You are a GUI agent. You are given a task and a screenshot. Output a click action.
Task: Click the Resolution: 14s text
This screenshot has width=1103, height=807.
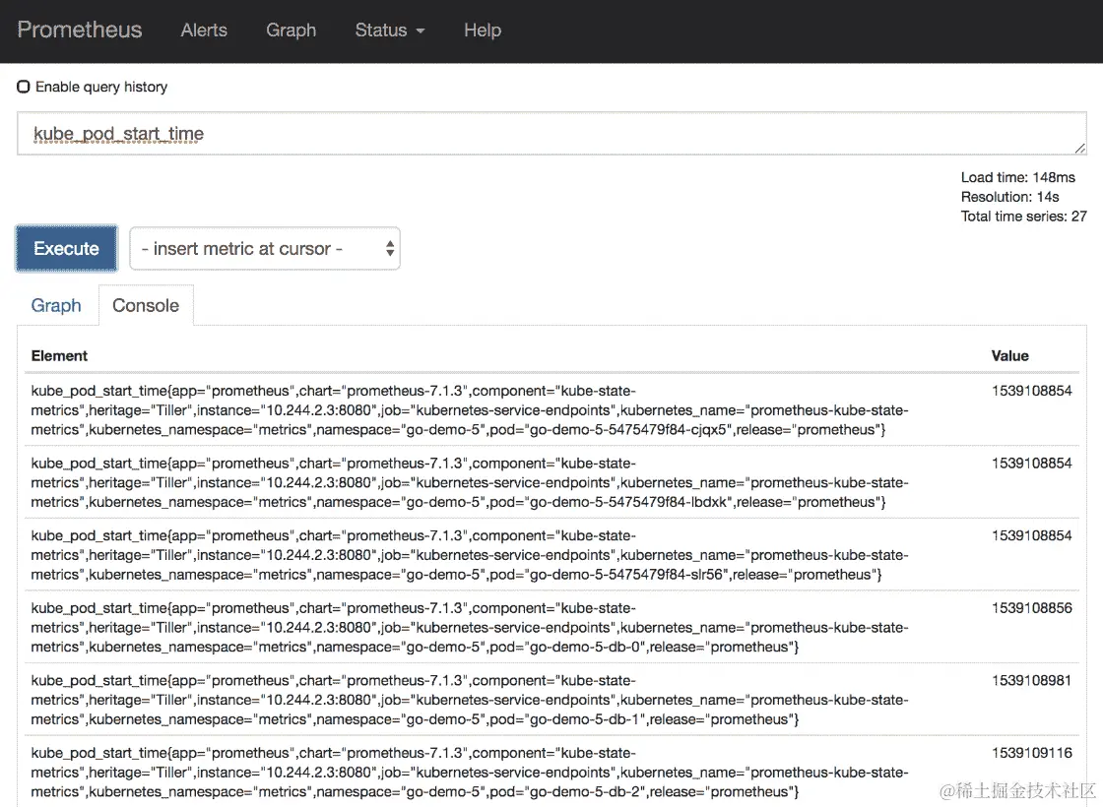pos(1010,197)
